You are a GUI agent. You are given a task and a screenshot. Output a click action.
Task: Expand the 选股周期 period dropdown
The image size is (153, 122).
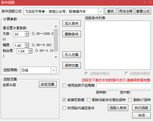point(53,70)
